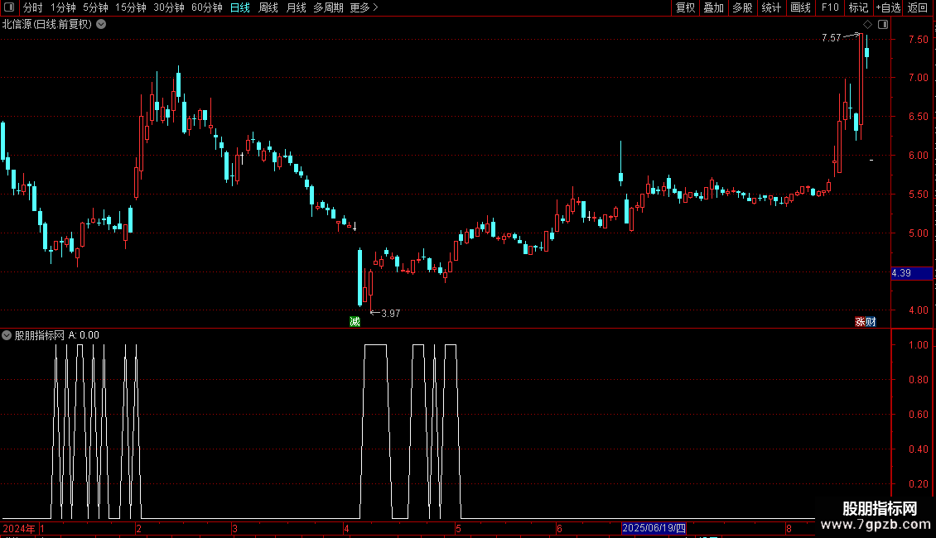This screenshot has height=538, width=936.
Task: Click the diamond icon above price chart
Action: [867, 25]
